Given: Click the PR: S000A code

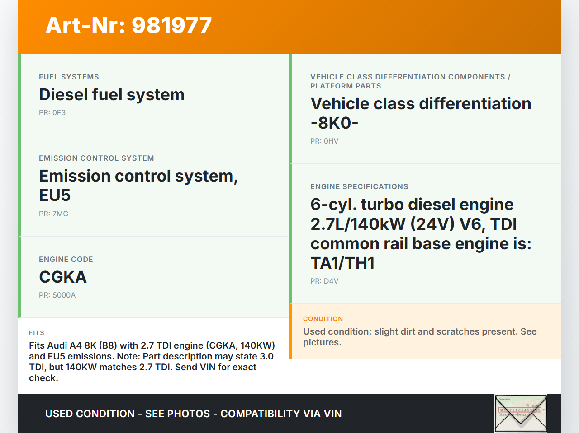Looking at the screenshot, I should click(x=57, y=295).
